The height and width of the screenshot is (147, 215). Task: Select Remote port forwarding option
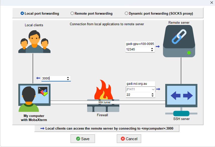[72, 13]
